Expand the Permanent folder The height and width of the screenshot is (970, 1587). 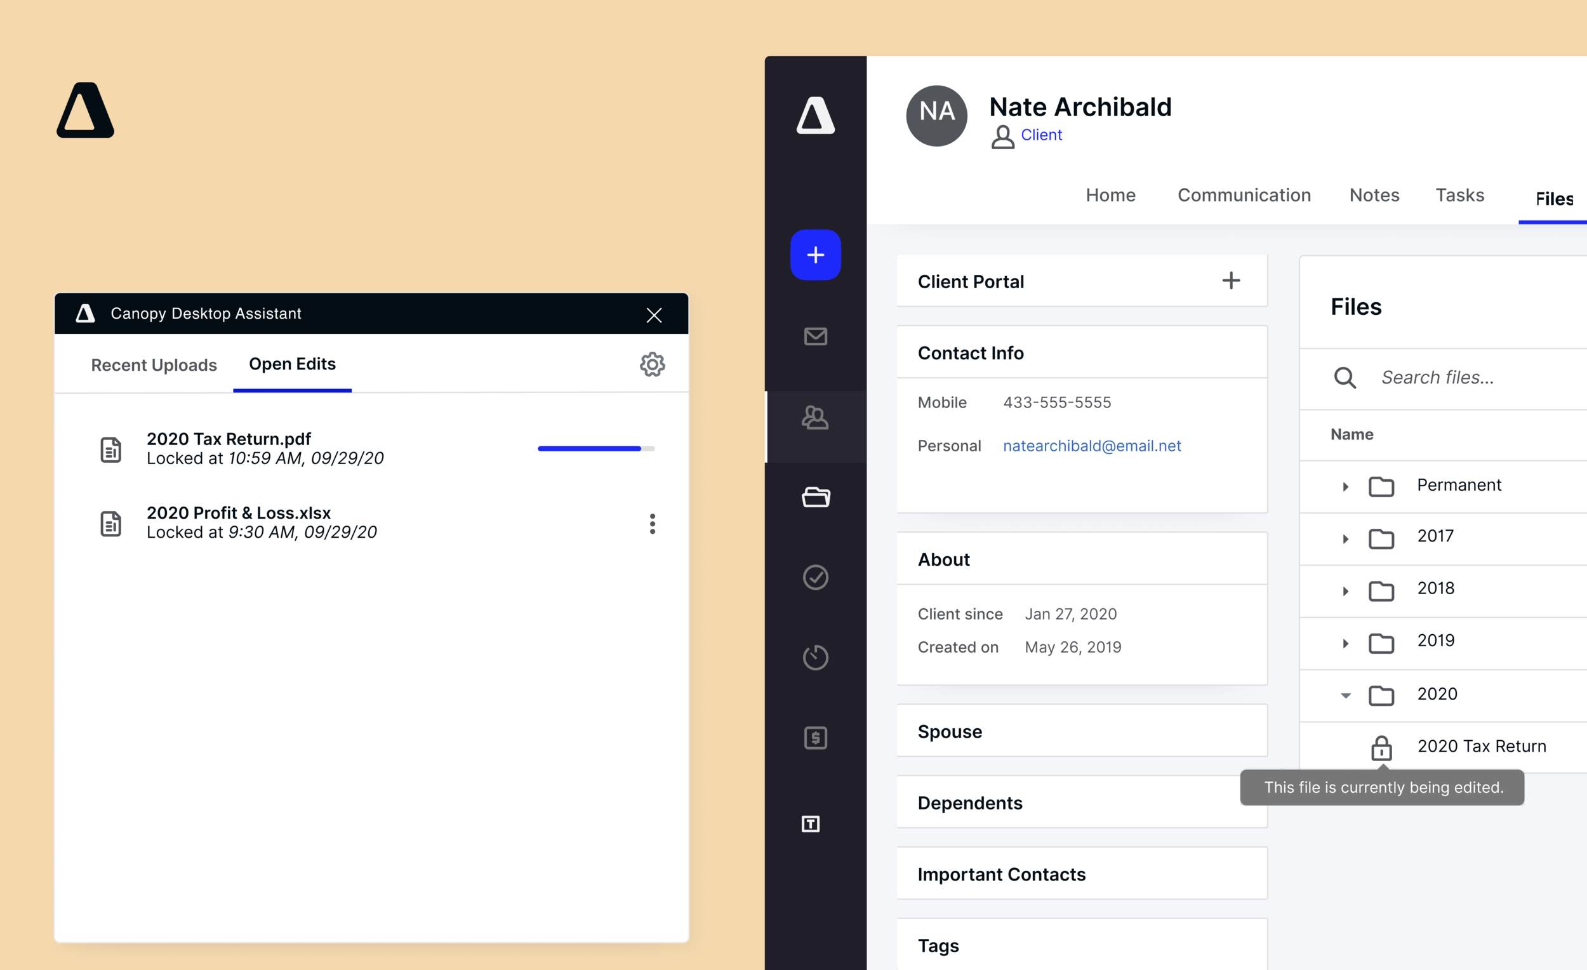click(x=1345, y=487)
